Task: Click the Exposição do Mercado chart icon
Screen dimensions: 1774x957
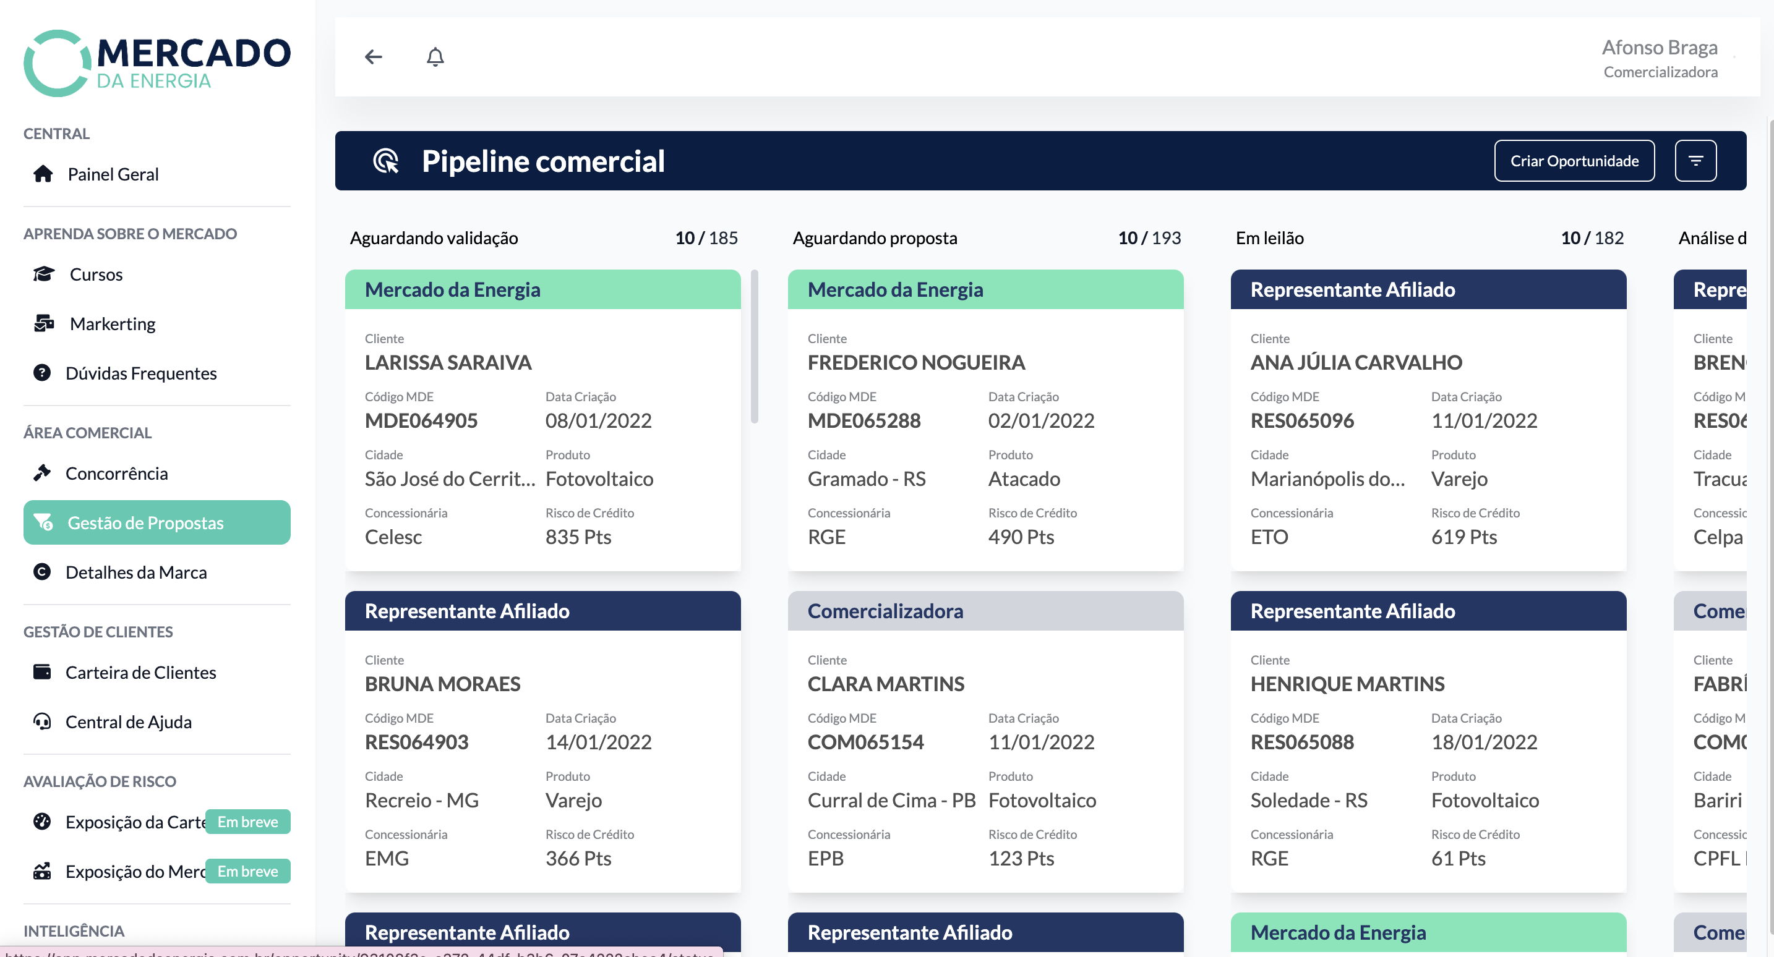Action: 42,871
